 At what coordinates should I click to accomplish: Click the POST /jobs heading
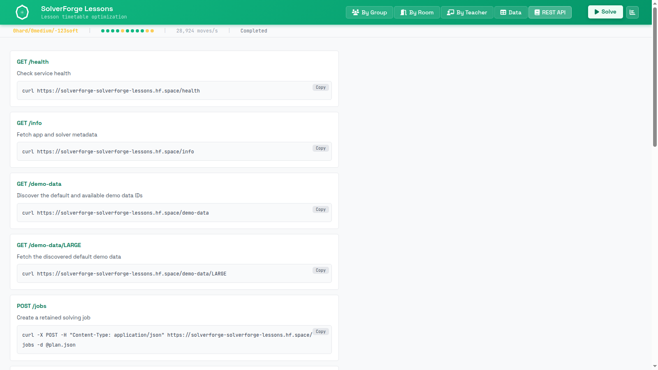(32, 306)
